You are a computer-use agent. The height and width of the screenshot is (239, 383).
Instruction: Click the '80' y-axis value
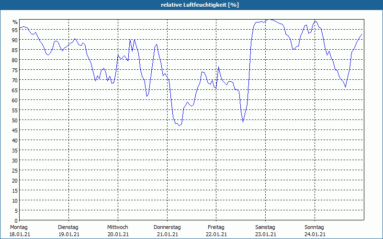coord(15,60)
